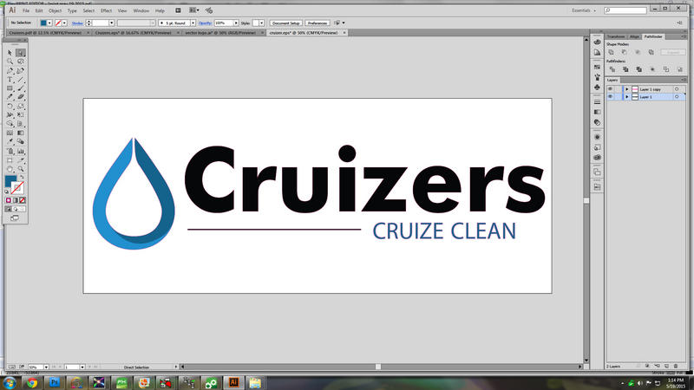Set Color mode button under swatches

pos(9,200)
